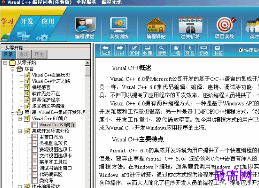Open 菜单和工具栏 page
Image resolution: width=259 pixels, height=188 pixels.
coord(53,162)
